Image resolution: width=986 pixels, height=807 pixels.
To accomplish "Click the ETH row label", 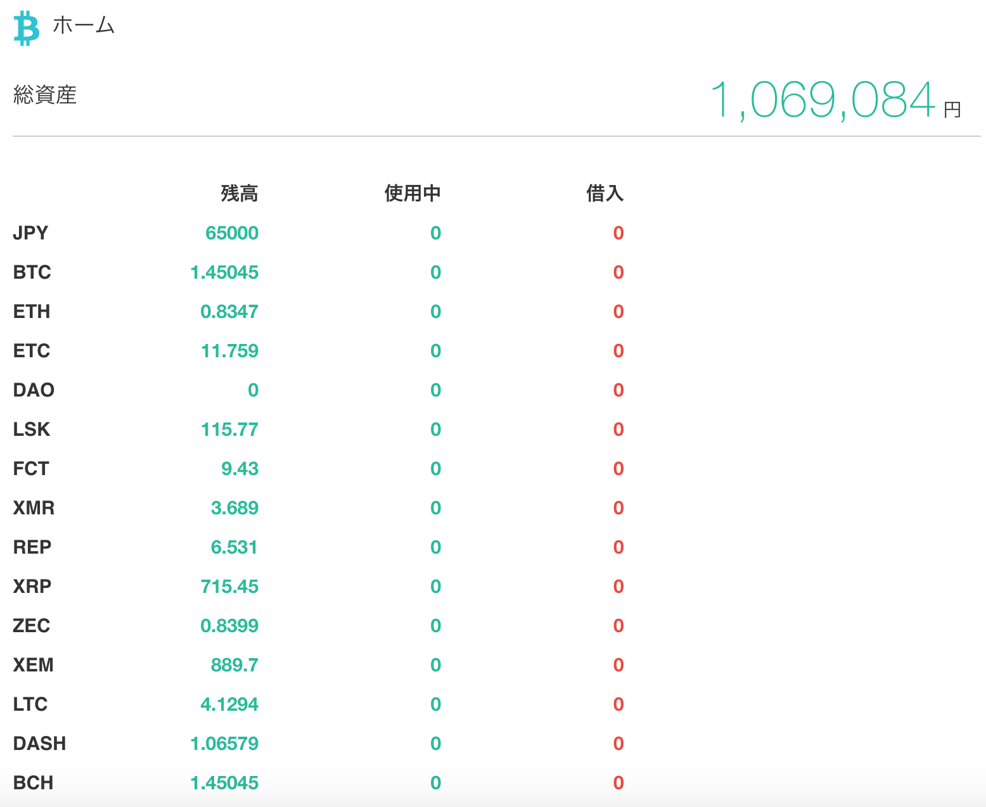I will coord(32,311).
